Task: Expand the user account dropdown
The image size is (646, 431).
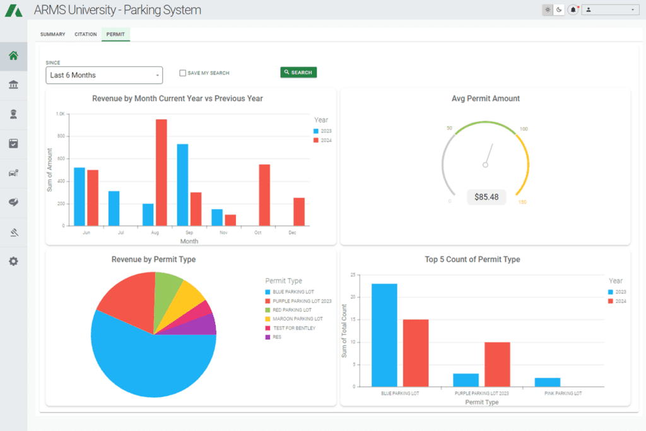Action: coord(610,10)
